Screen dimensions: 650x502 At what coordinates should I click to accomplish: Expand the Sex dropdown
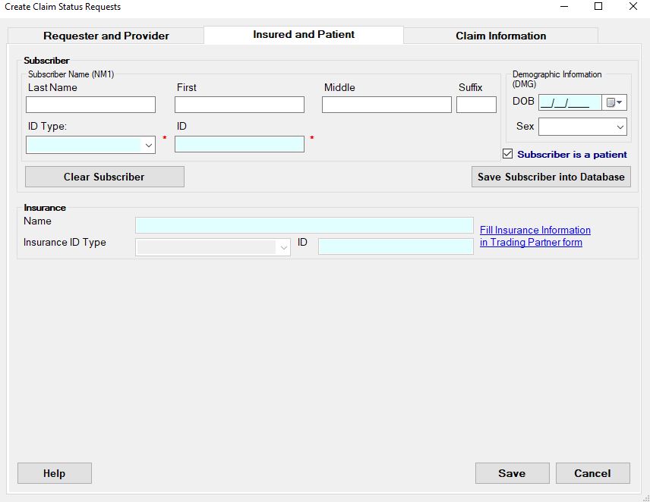tap(582, 127)
